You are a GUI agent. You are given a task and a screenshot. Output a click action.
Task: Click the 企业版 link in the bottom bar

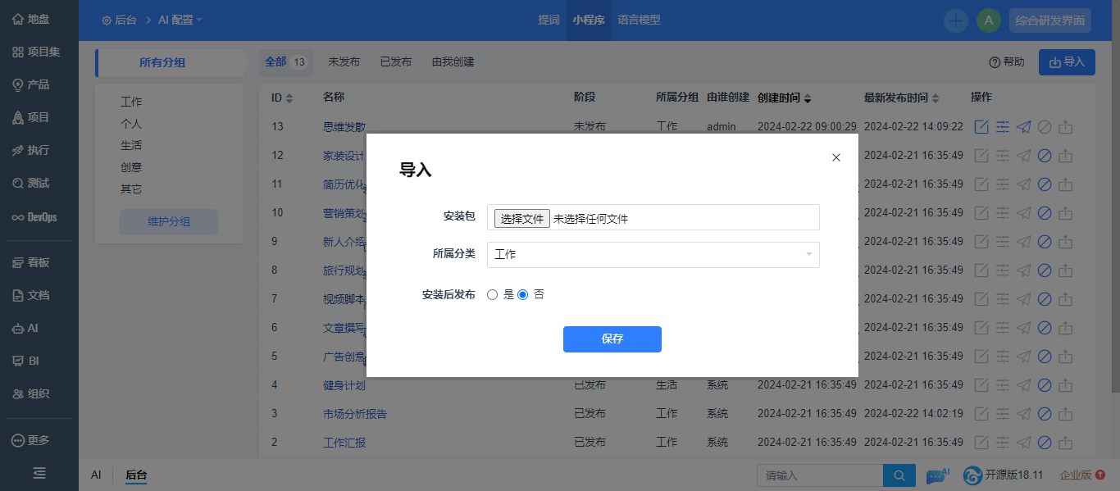[1076, 475]
